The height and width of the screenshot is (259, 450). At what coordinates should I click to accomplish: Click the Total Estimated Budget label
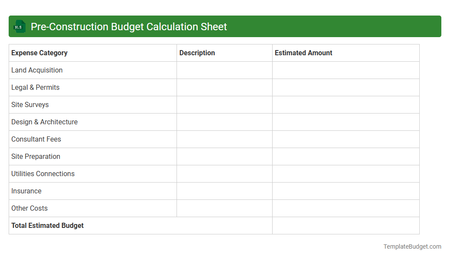(47, 225)
